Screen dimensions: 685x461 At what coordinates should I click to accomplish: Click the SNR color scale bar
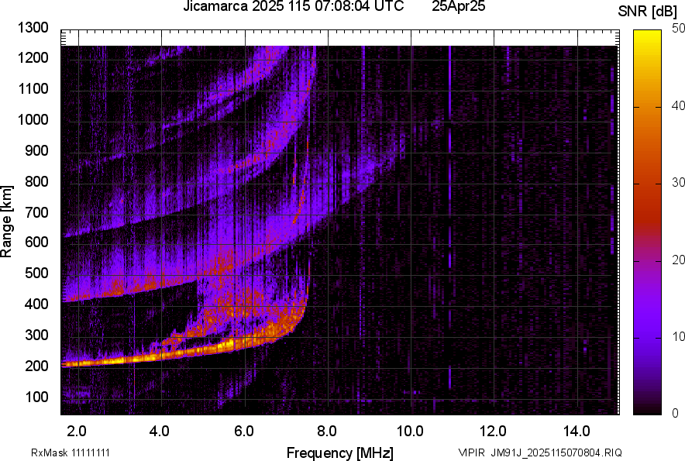[648, 222]
